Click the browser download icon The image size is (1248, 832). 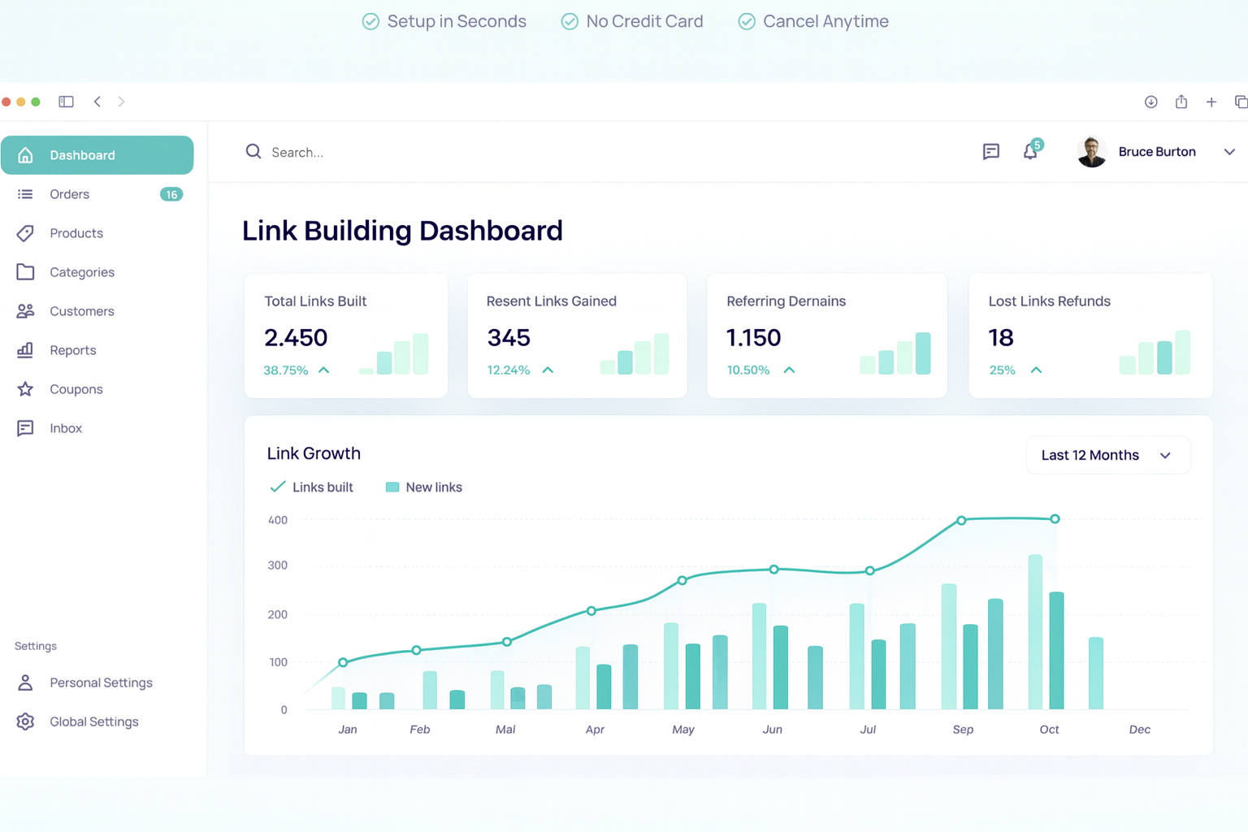click(1150, 102)
